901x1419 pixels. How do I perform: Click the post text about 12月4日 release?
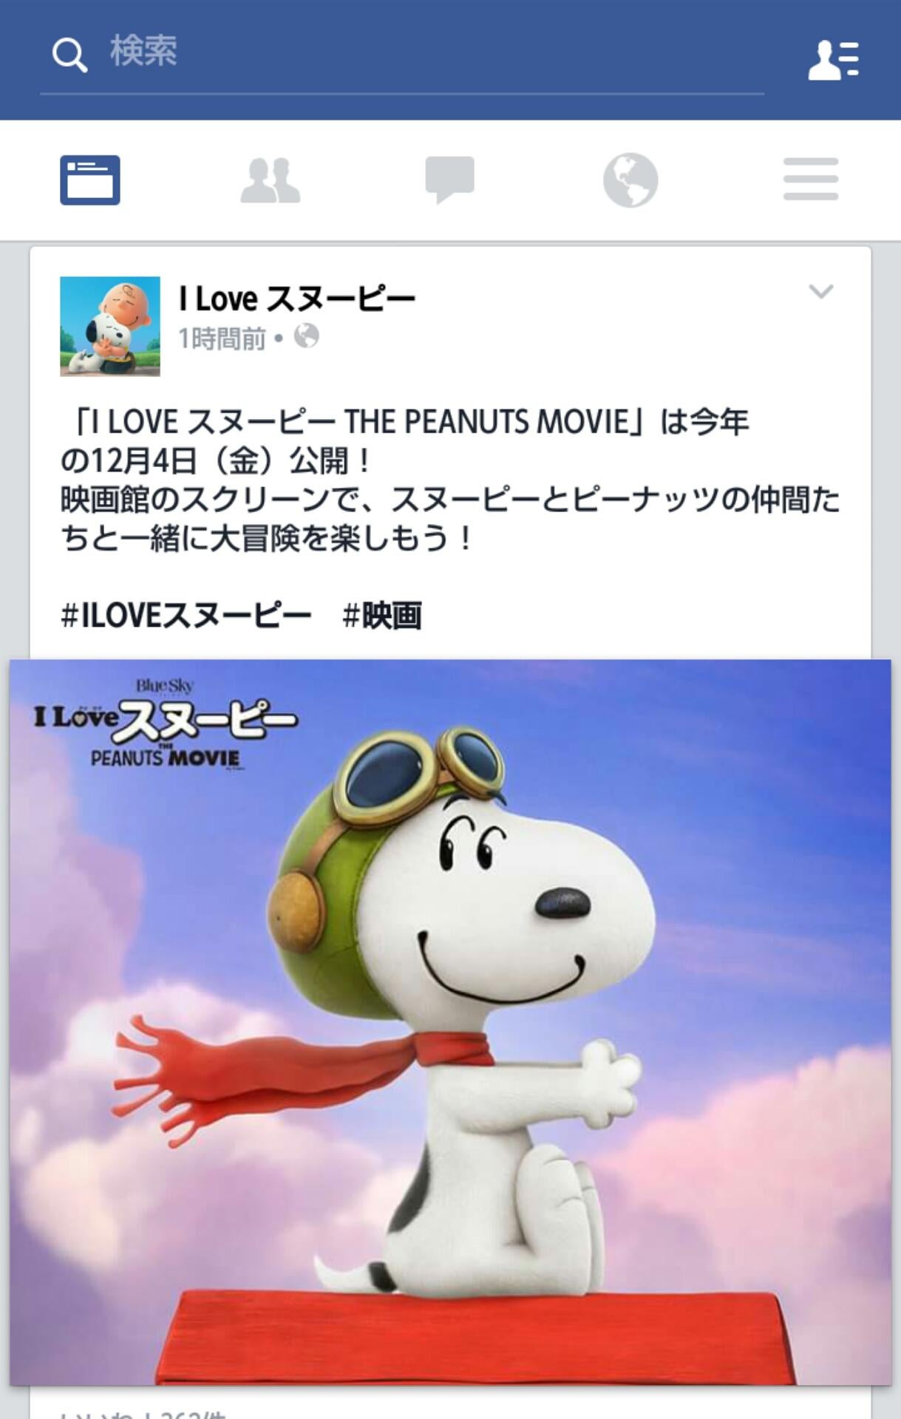[450, 480]
